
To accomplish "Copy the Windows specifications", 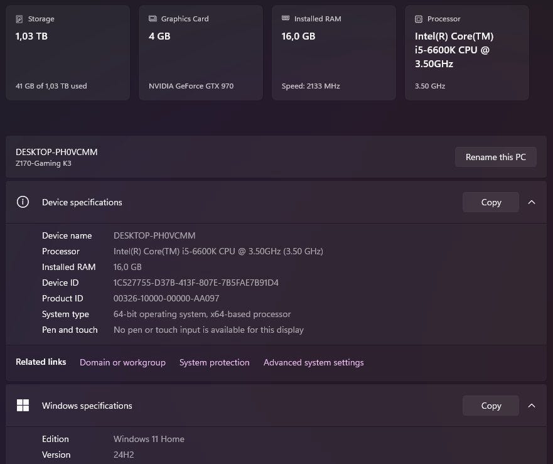I will click(491, 406).
